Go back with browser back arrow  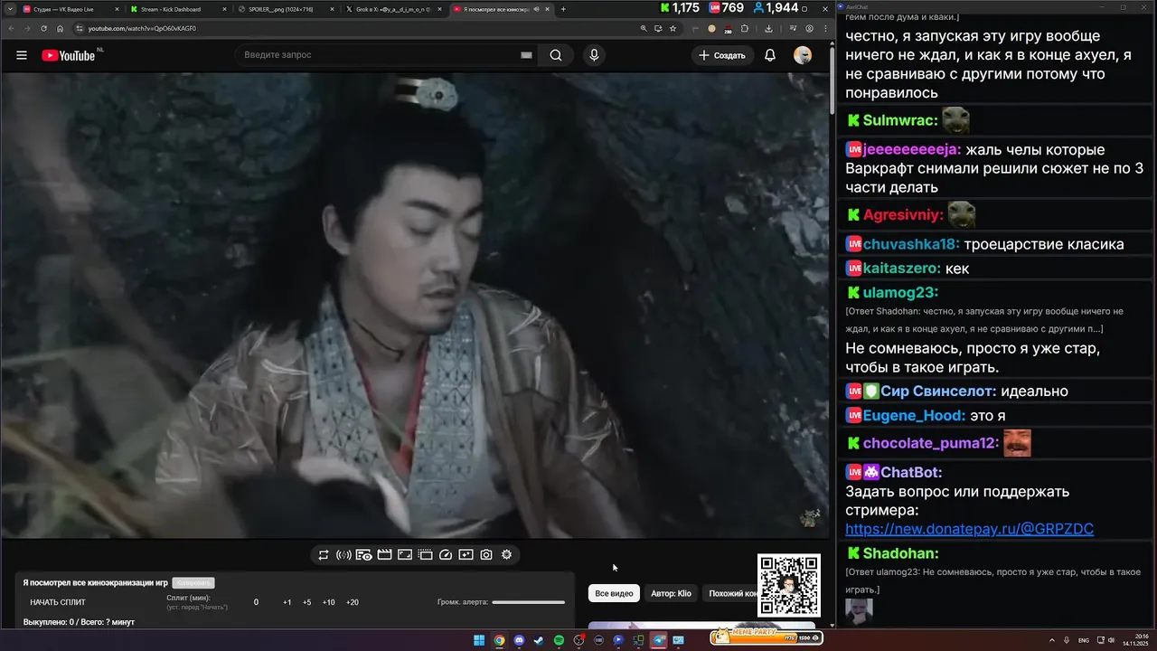click(x=11, y=28)
